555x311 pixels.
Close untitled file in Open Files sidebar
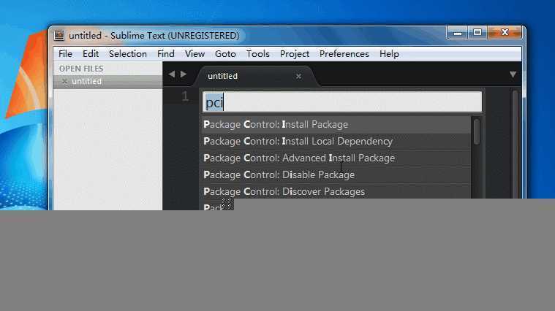coord(64,81)
